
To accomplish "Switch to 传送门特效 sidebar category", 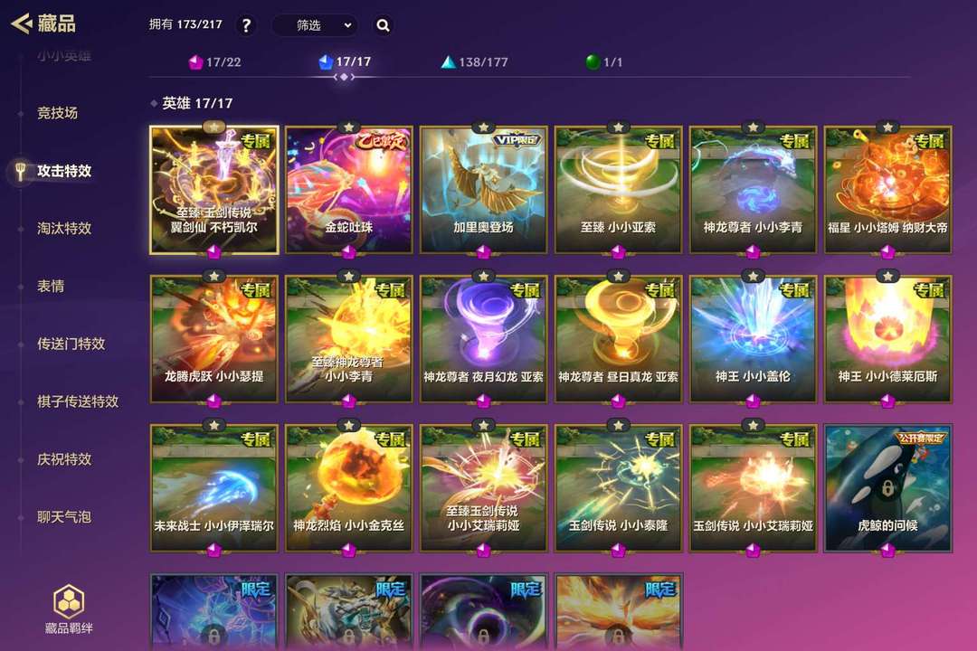I will pyautogui.click(x=71, y=344).
